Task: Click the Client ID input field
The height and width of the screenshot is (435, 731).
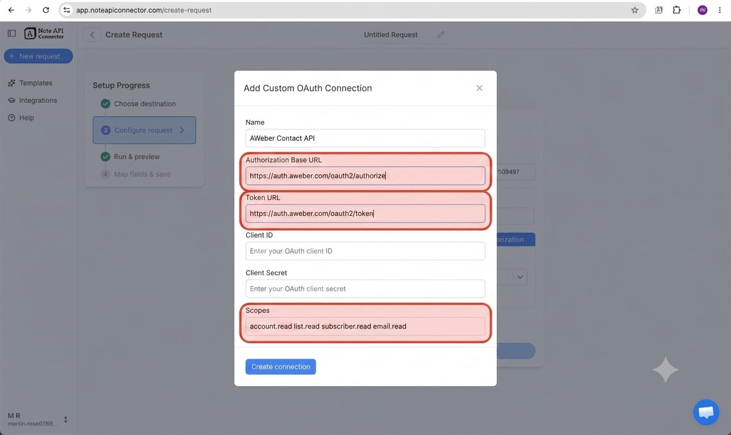Action: [365, 251]
